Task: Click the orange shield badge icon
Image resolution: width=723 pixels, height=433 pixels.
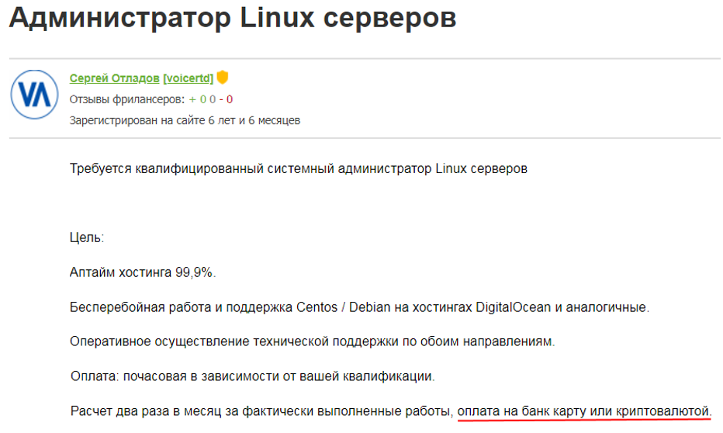Action: click(223, 77)
